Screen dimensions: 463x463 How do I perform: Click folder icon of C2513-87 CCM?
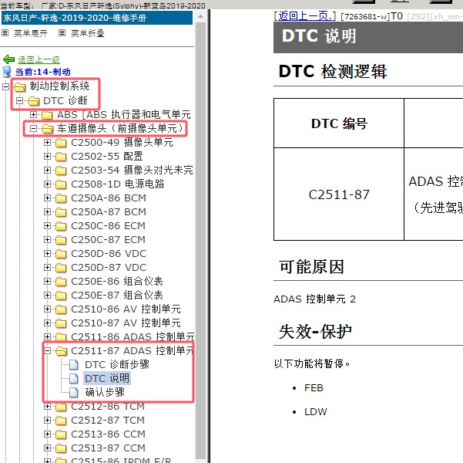[x=61, y=448]
